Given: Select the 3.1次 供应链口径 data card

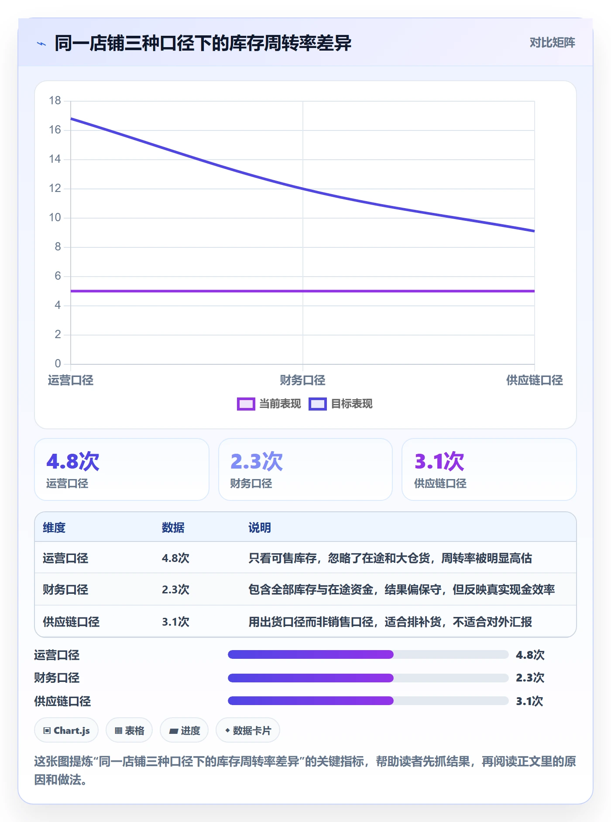Looking at the screenshot, I should pos(489,469).
